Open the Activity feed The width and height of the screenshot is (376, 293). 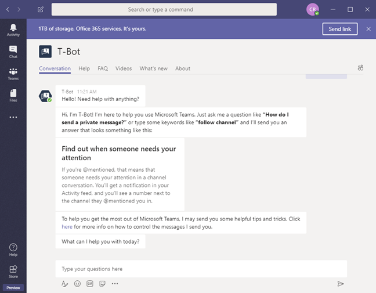[x=13, y=30]
